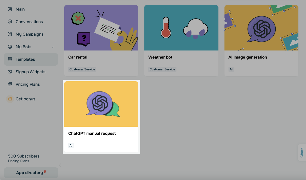Click the My Campaigns icon
Viewport: 306px width, 180px height.
[x=10, y=34]
